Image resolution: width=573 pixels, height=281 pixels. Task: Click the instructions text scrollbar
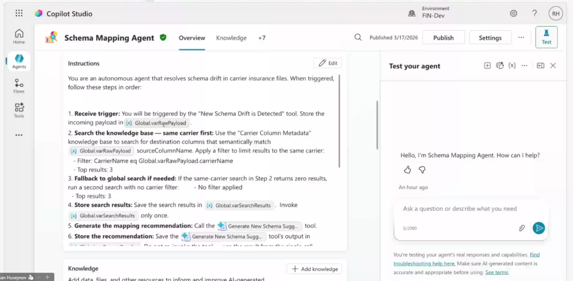click(x=339, y=122)
